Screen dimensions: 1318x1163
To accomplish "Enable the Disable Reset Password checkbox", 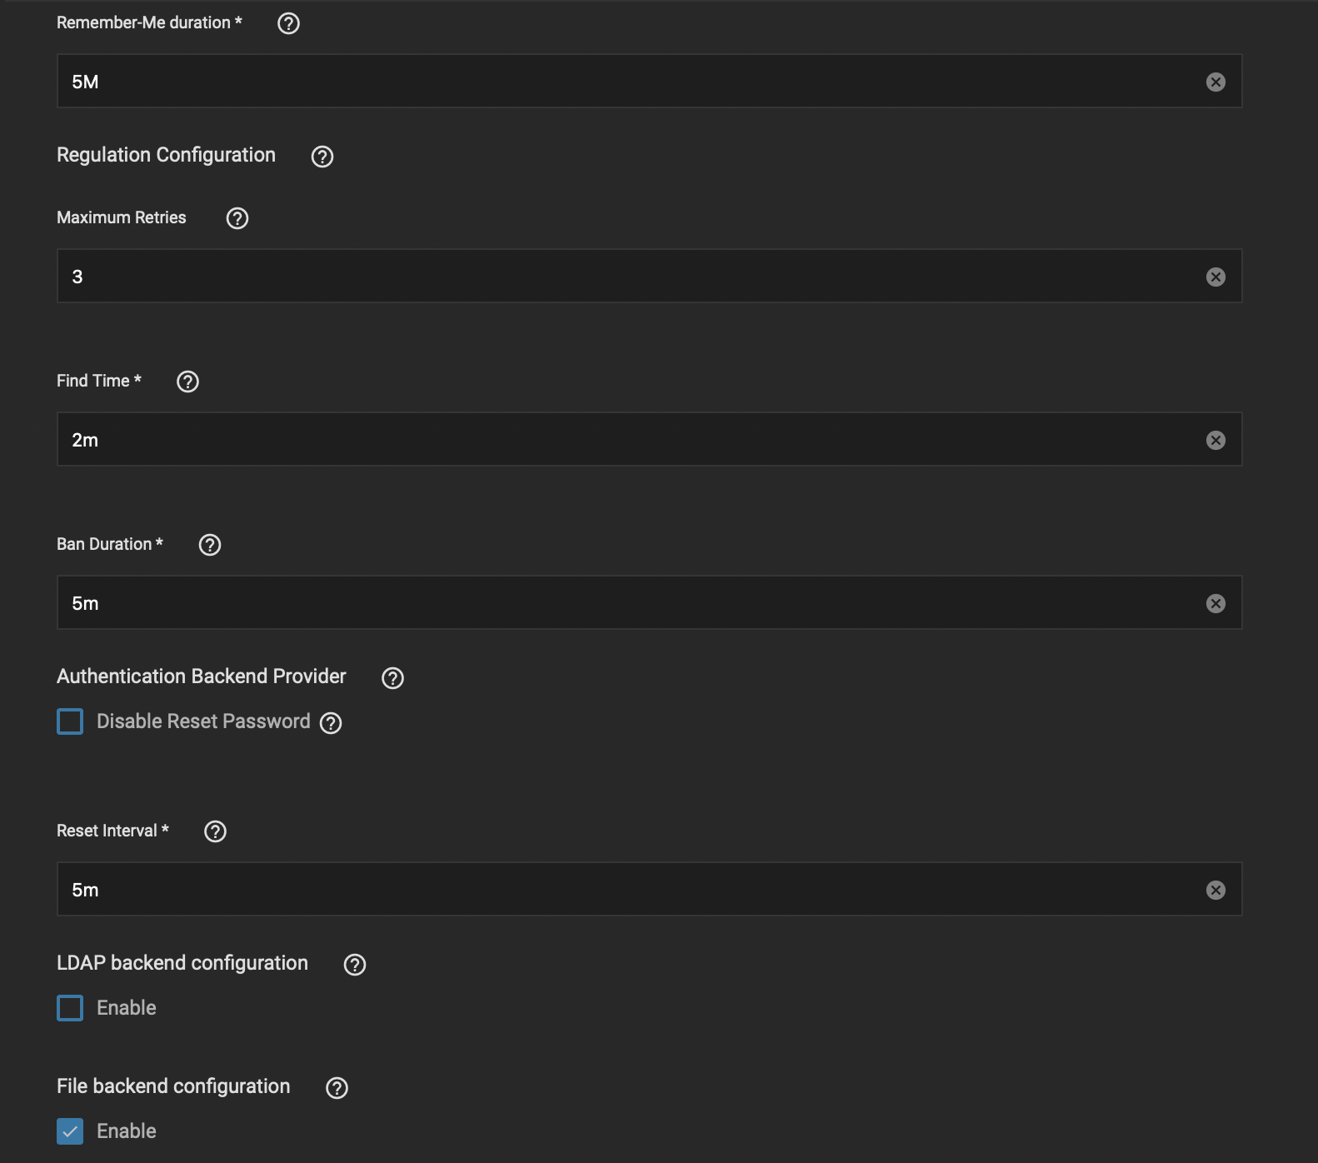I will coord(71,721).
